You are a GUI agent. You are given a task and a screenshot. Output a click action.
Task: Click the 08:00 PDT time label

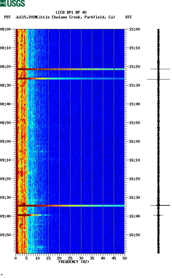(6, 29)
